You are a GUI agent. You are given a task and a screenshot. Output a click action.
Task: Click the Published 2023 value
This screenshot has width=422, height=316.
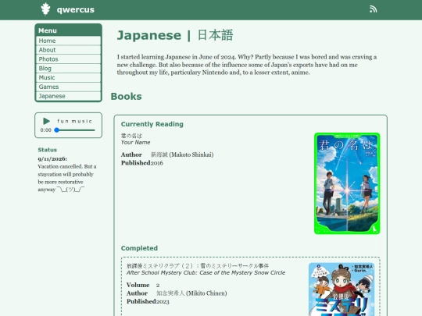[x=163, y=301]
